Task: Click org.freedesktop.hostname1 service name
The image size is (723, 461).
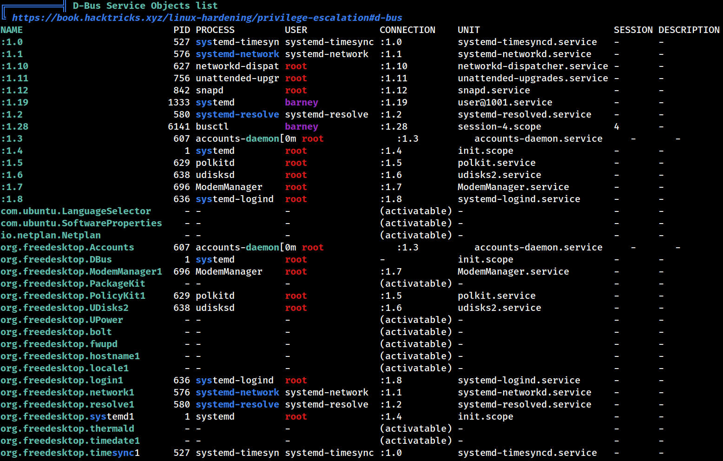Action: [x=70, y=356]
